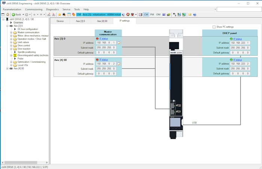This screenshot has width=262, height=169.
Task: Click the Drive-integrated safety technology tree icon
Action: [x=15, y=55]
